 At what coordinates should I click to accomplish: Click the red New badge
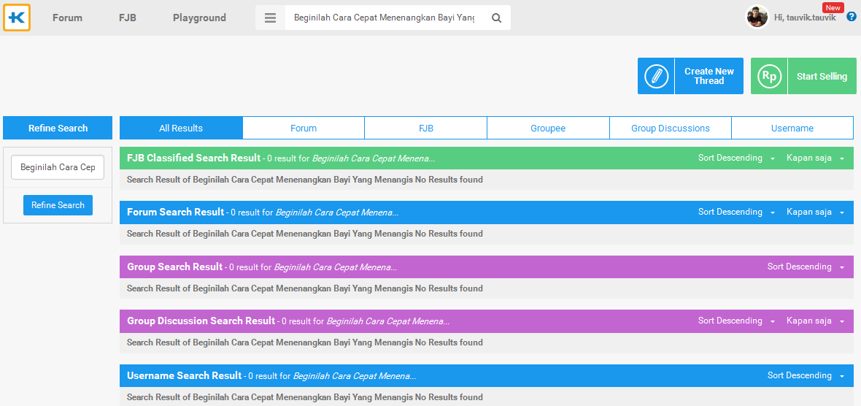click(x=833, y=8)
